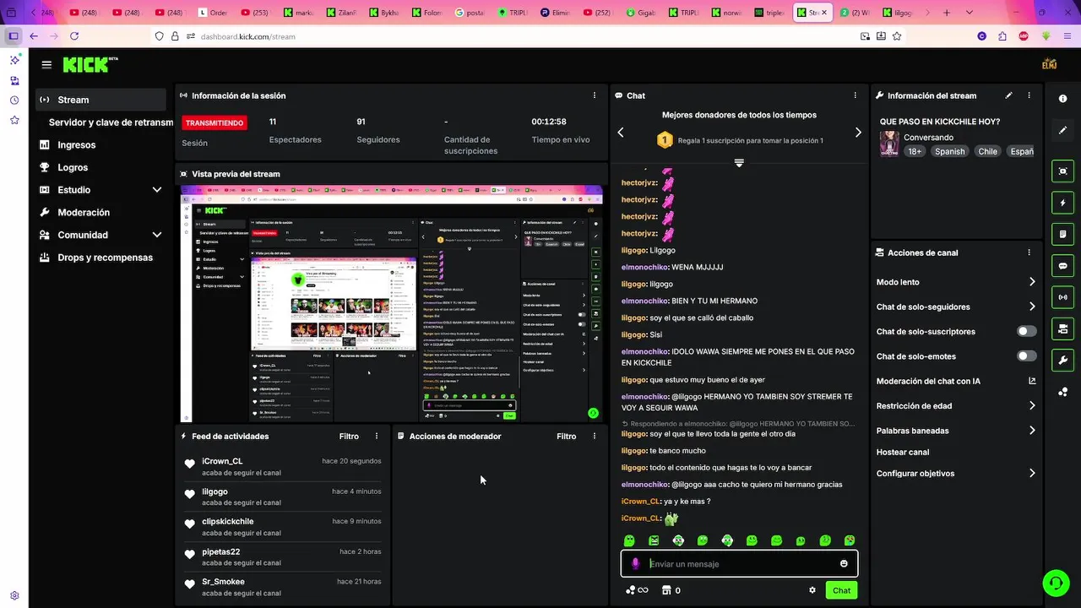Collapse the top donors banner using the down-arrow handle
The width and height of the screenshot is (1081, 608).
point(739,163)
